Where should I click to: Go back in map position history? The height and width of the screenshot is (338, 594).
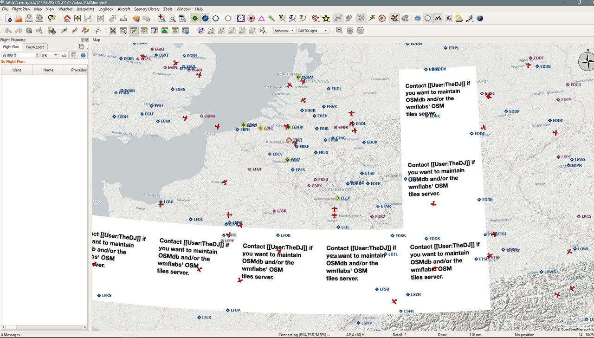(136, 19)
